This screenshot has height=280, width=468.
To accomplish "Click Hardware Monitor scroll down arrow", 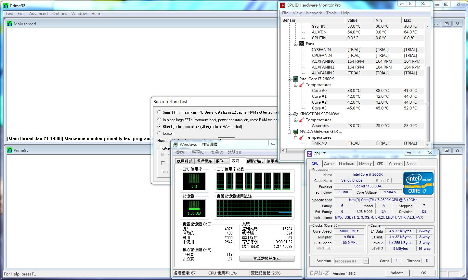I will click(427, 145).
